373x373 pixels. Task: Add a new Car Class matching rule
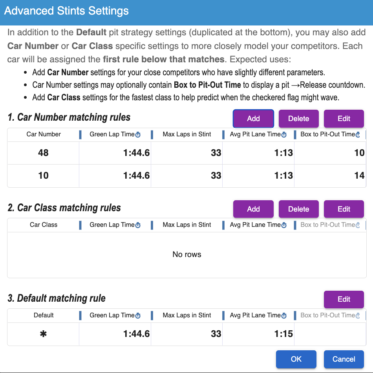click(x=253, y=209)
